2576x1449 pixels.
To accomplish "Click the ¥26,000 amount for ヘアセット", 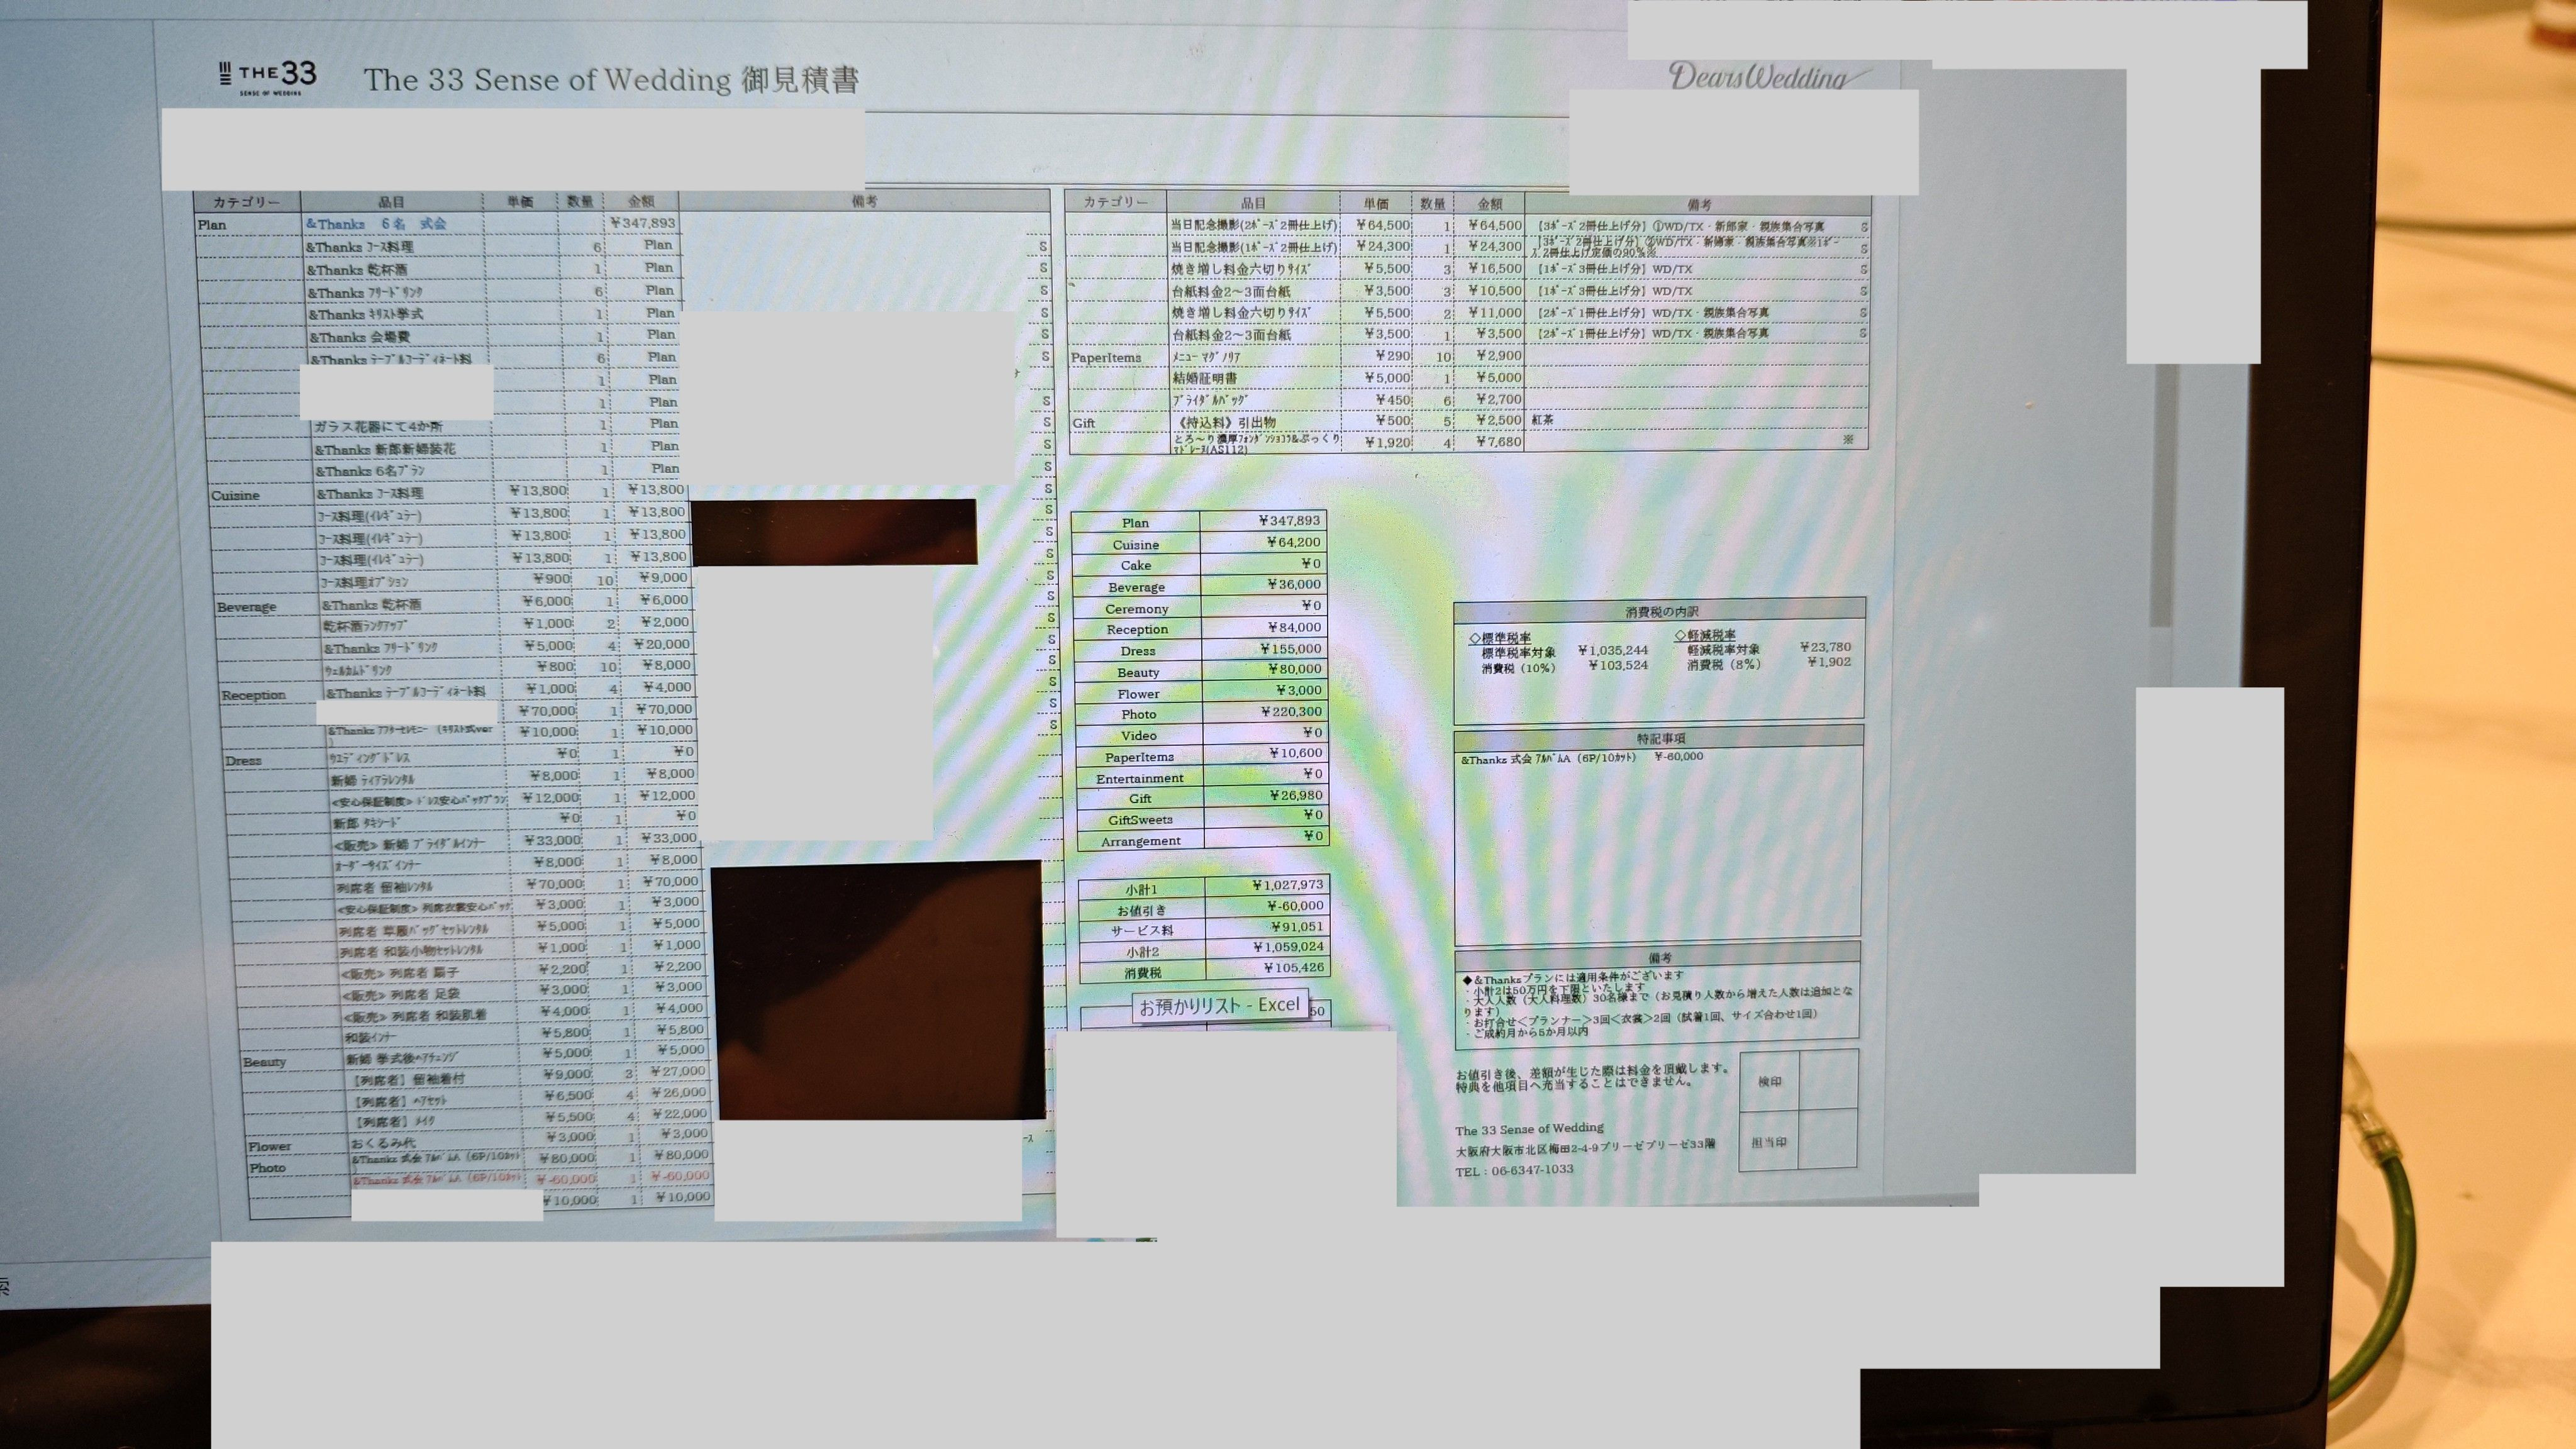I will tap(680, 1092).
